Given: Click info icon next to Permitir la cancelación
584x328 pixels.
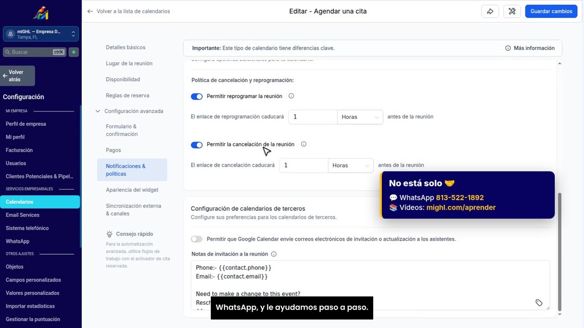Looking at the screenshot, I should click(304, 144).
